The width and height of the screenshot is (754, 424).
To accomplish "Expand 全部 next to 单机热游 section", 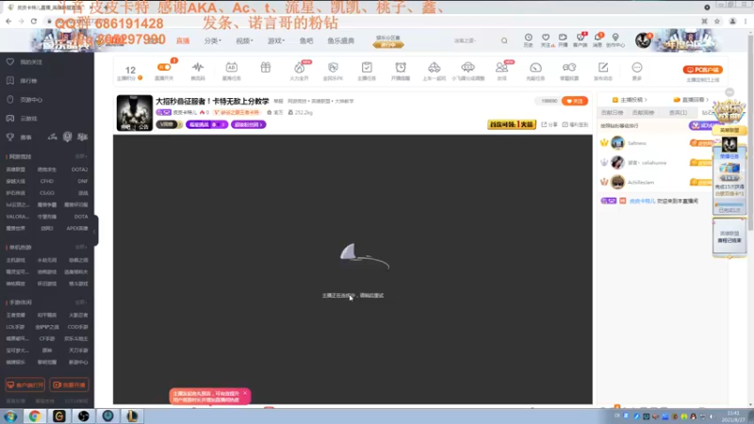I will point(81,247).
